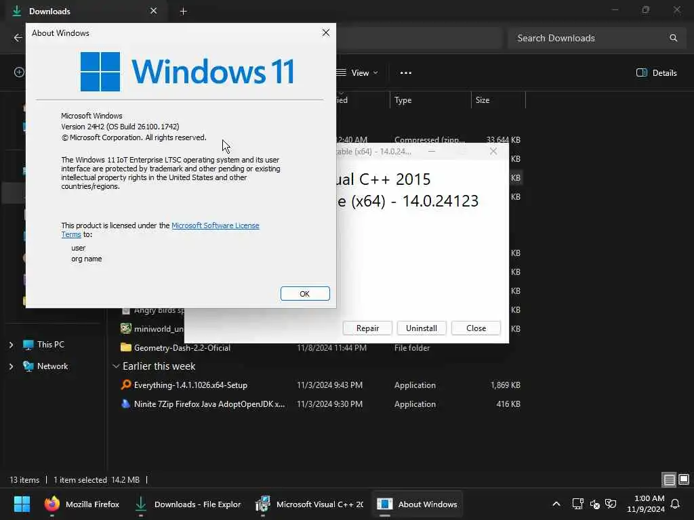The width and height of the screenshot is (694, 520).
Task: Minimize the Visual C++ installer window
Action: tap(432, 152)
